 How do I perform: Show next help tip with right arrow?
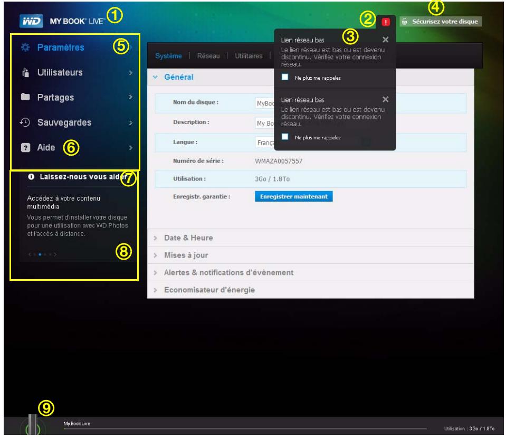pyautogui.click(x=55, y=254)
